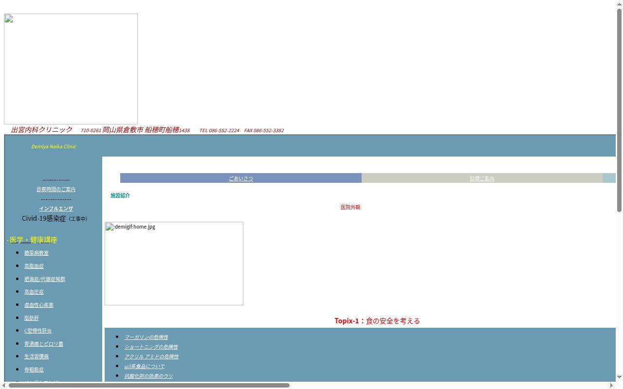The image size is (623, 389).
Task: Open アクリルアミドの危険性 topic link
Action: 151,356
